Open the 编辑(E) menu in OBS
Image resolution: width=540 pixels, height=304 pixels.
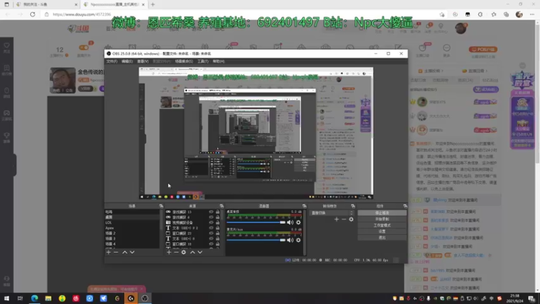127,61
